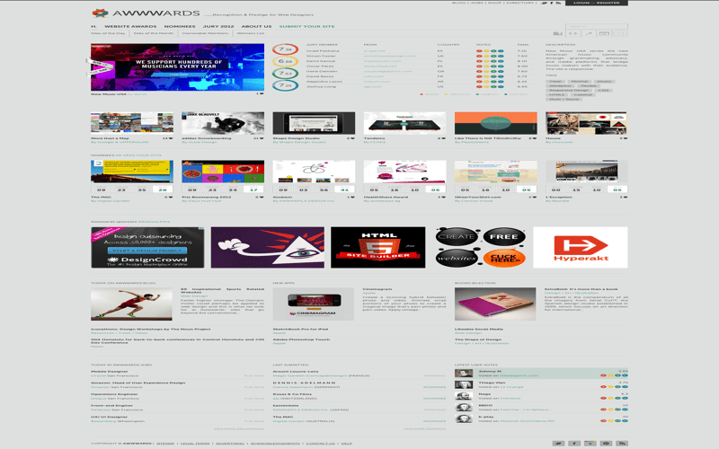Click the Contact Us footer link
The height and width of the screenshot is (449, 719).
point(321,444)
